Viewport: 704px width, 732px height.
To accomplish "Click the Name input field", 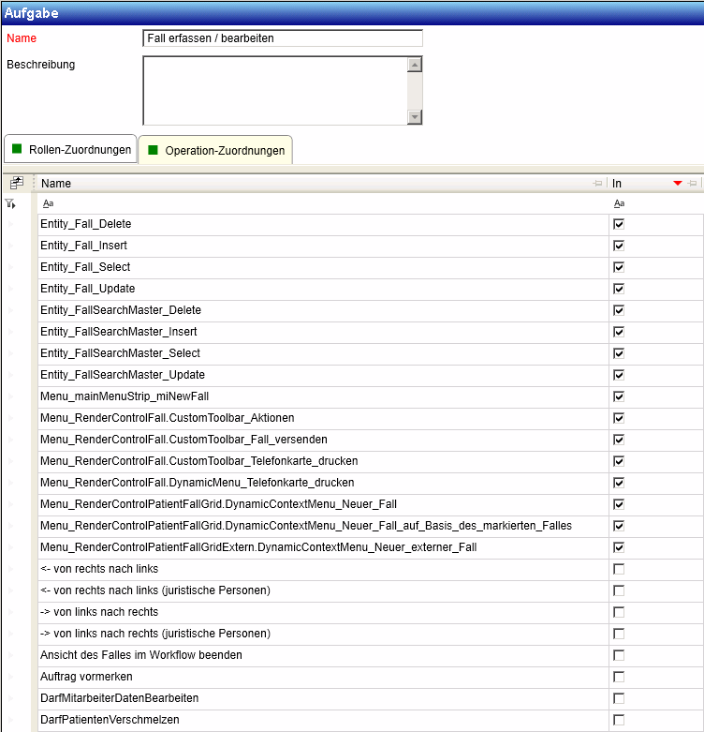I will pos(282,38).
